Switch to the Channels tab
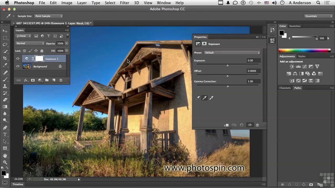Screen dimensions: 335x188 click(x=285, y=88)
